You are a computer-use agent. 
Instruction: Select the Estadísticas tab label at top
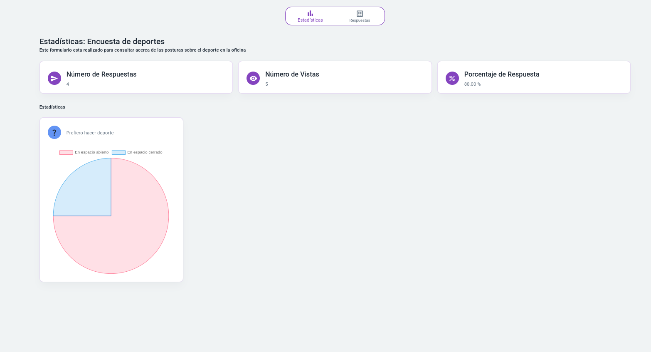click(x=310, y=20)
